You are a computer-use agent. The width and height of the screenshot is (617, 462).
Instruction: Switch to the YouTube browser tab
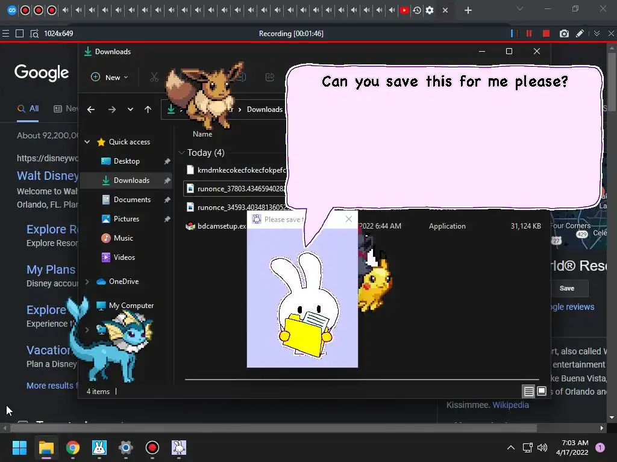[404, 10]
